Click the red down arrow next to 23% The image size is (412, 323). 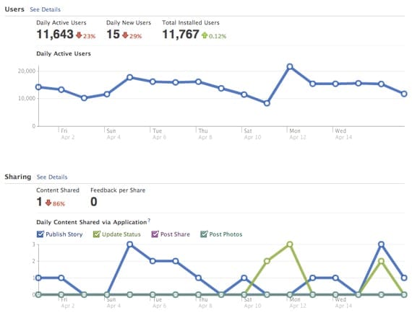click(x=79, y=35)
